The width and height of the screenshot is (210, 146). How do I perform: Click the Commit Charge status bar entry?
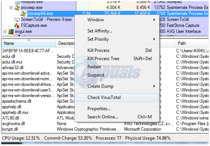click(x=68, y=138)
